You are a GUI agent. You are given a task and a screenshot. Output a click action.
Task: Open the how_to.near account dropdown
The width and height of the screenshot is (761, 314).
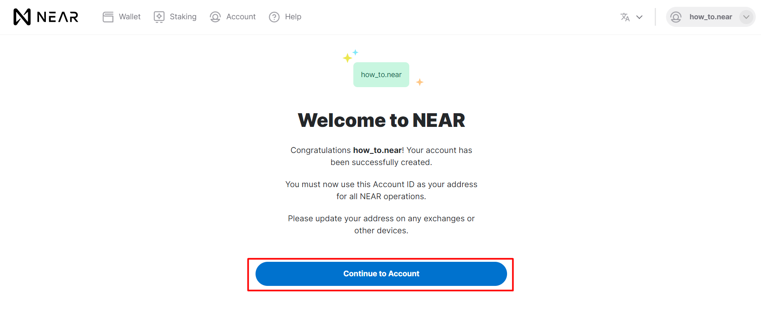pos(710,17)
